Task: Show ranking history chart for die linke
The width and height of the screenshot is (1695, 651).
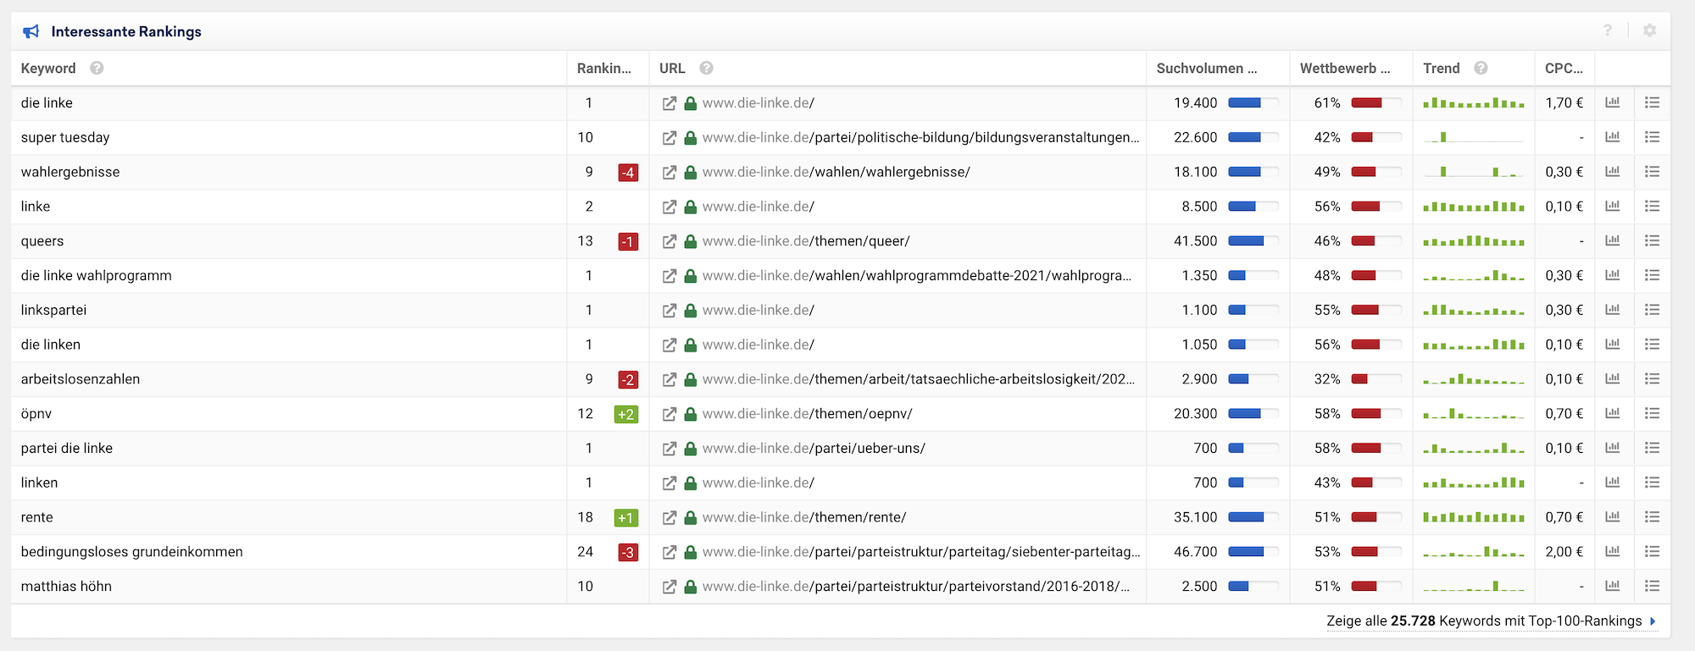Action: point(1612,102)
